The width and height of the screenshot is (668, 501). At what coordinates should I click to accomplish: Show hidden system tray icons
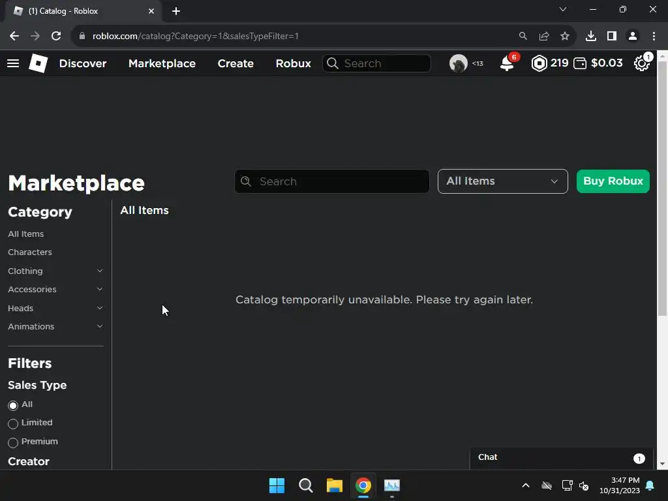click(526, 485)
